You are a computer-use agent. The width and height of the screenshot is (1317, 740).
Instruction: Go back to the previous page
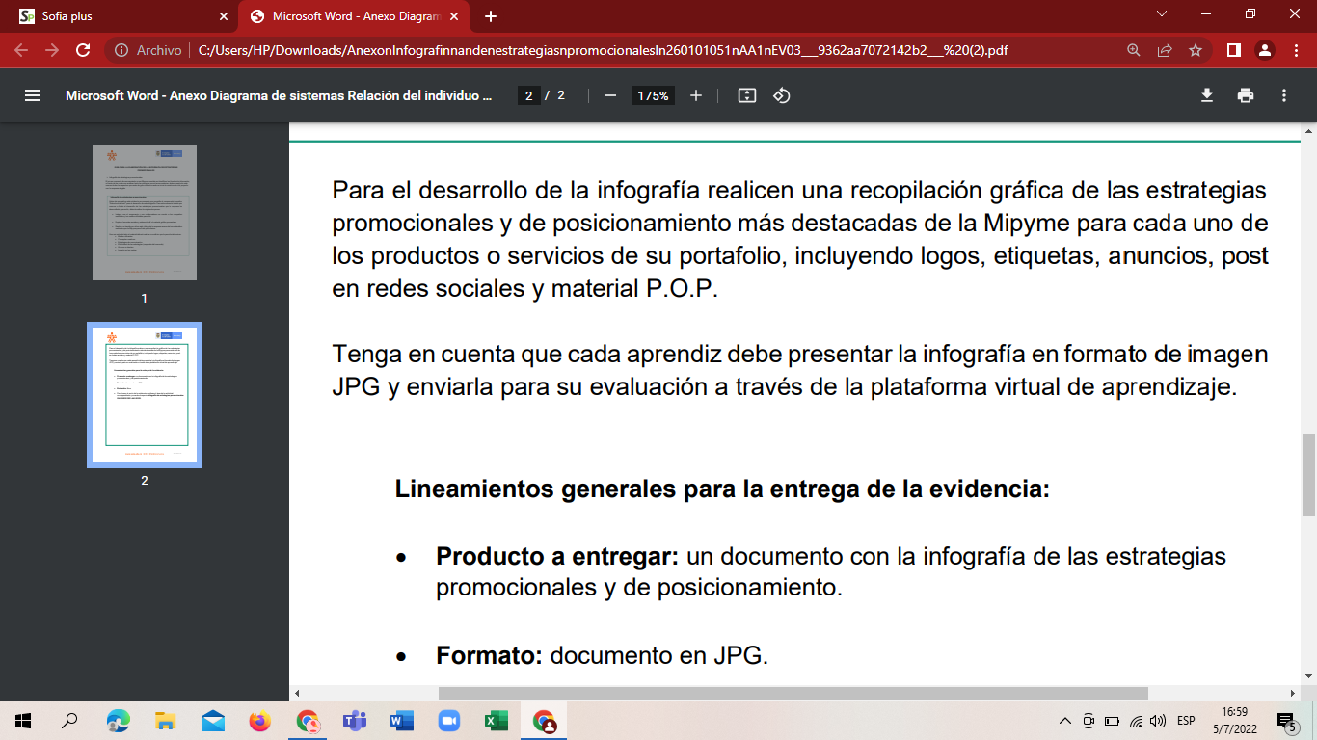point(21,50)
